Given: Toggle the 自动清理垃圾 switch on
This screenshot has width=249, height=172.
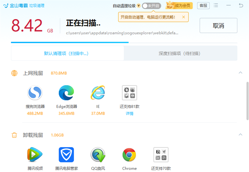Looking at the screenshot, I should point(151,6).
